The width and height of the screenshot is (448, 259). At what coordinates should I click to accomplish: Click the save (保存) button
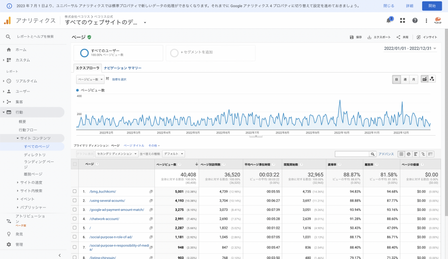click(x=356, y=37)
